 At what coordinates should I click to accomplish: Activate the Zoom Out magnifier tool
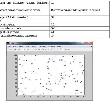click(32, 49)
